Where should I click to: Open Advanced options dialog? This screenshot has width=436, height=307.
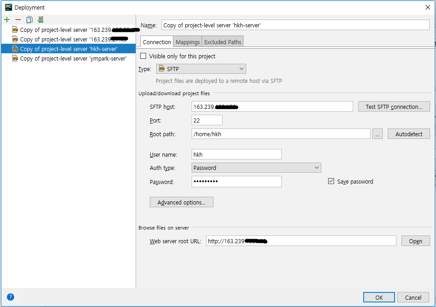pos(182,202)
